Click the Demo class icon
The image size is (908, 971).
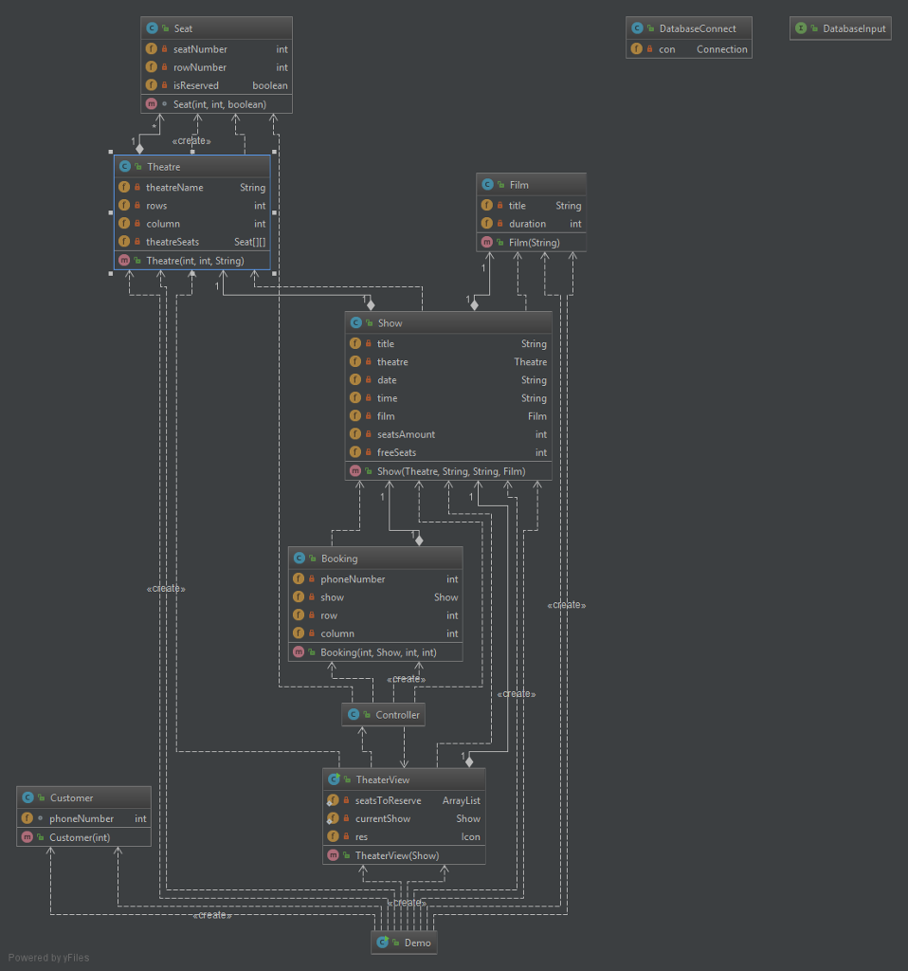click(x=382, y=943)
